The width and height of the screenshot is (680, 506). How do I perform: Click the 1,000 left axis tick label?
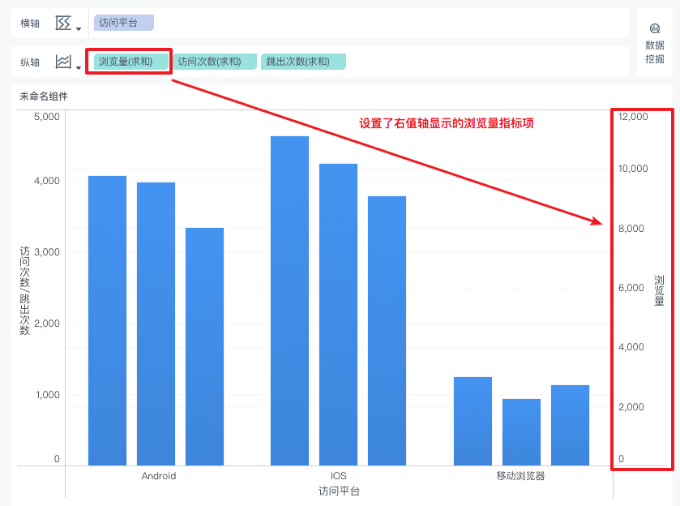[x=48, y=394]
